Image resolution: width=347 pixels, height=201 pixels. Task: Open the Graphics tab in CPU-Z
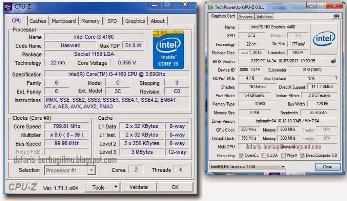coord(135,21)
